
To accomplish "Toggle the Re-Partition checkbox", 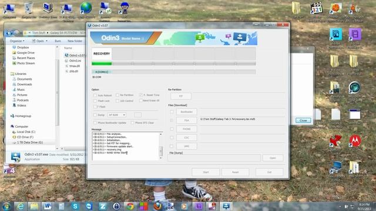I will tap(117, 95).
